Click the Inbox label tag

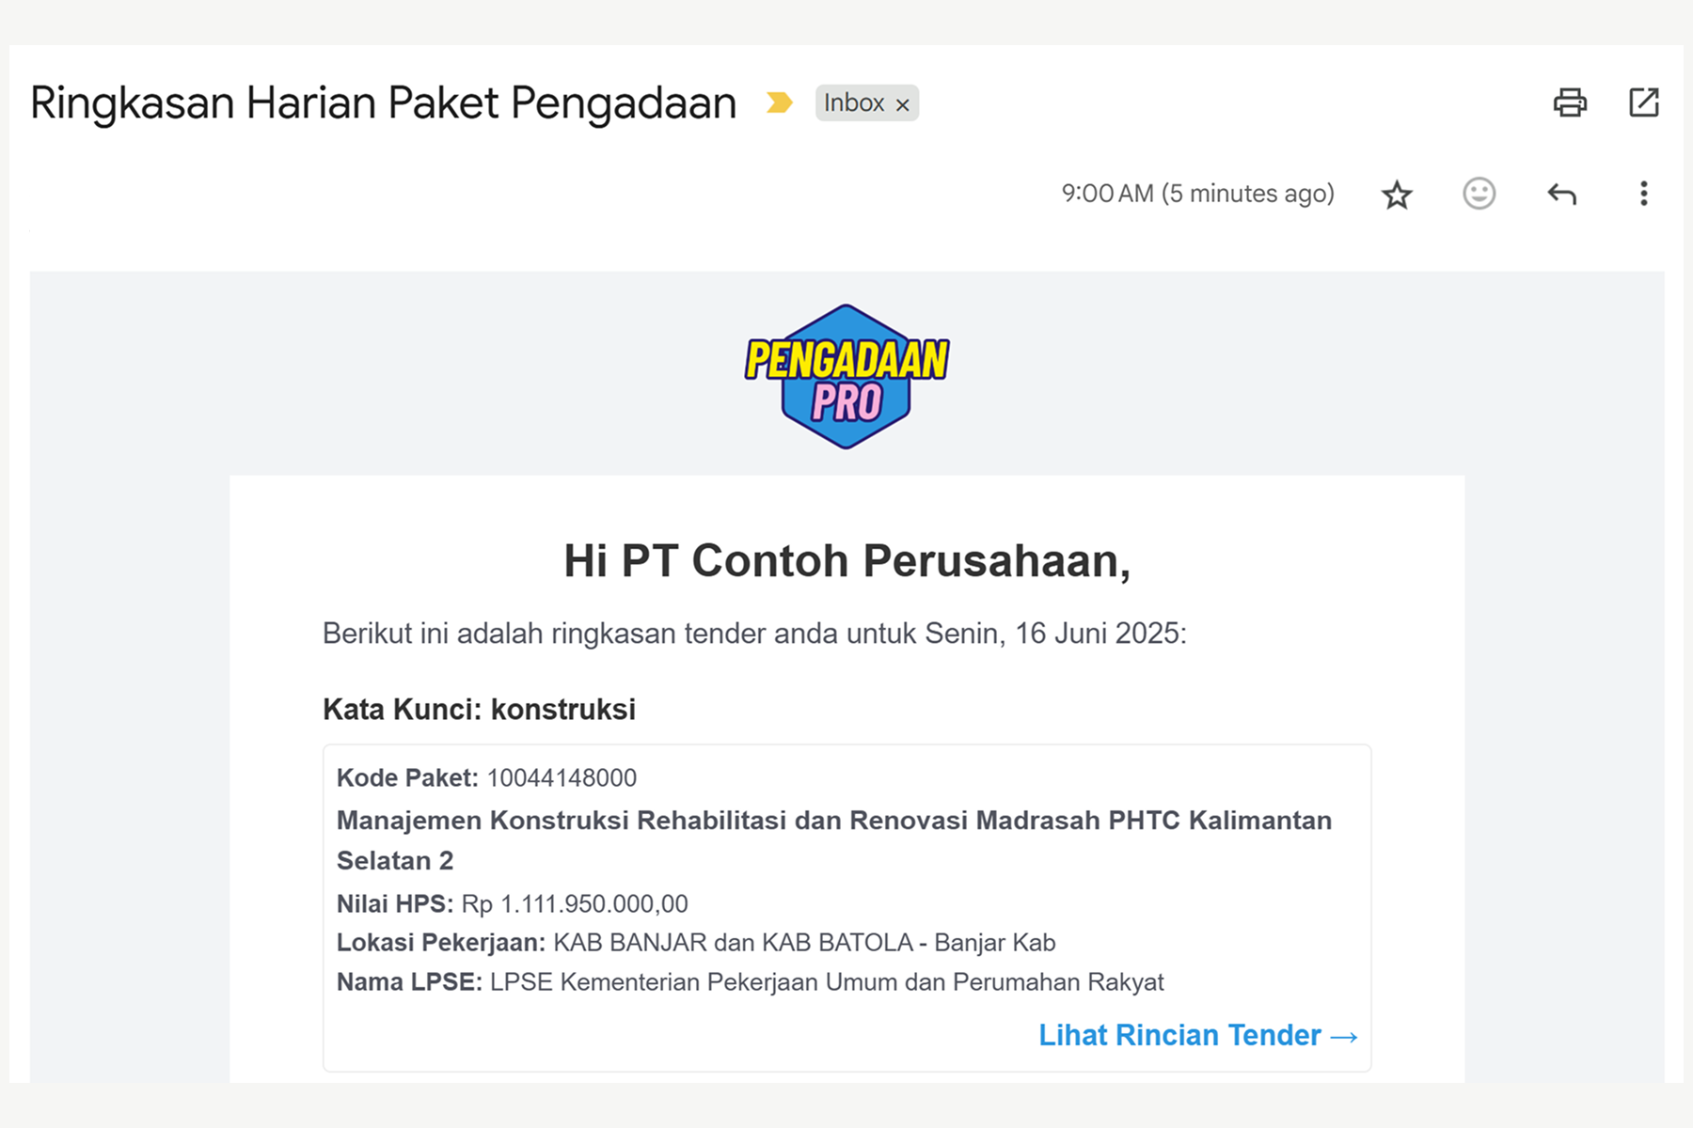[x=854, y=102]
